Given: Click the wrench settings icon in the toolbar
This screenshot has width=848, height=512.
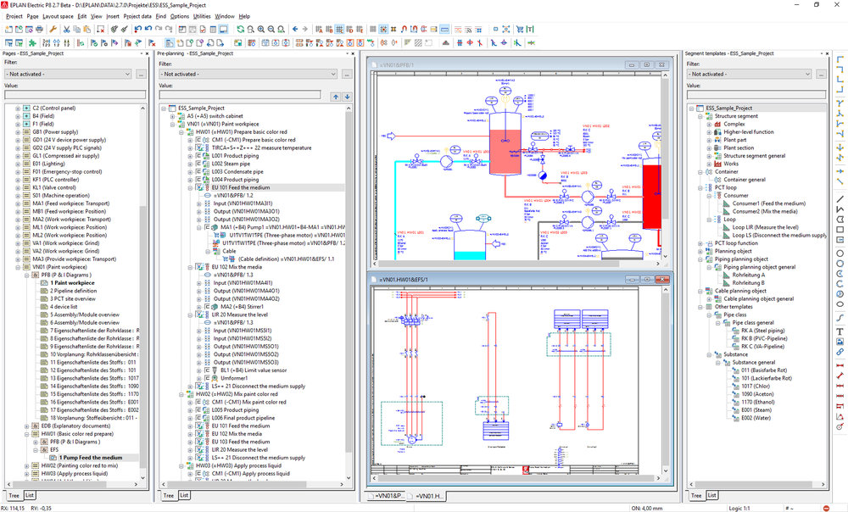Looking at the screenshot, I should coord(53,30).
